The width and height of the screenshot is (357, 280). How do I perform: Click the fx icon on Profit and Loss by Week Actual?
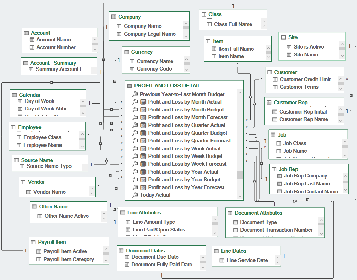click(135, 148)
